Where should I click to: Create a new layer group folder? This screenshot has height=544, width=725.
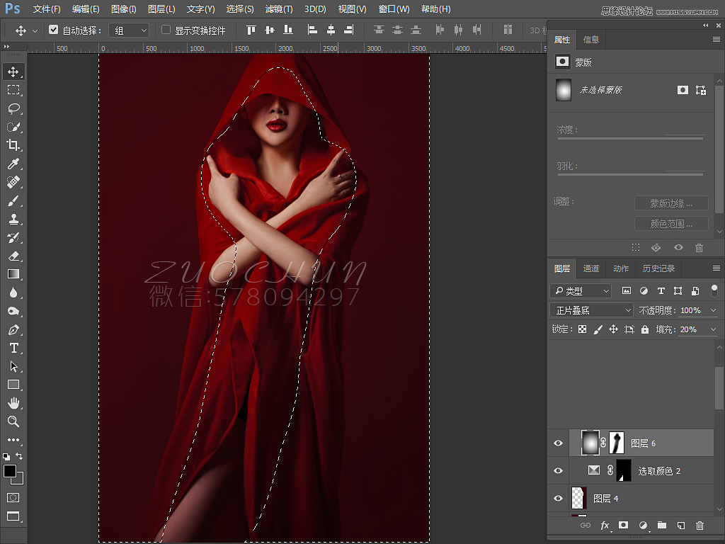[x=662, y=526]
